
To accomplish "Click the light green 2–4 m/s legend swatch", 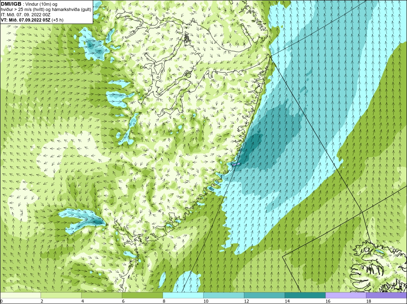I will coord(61,295).
